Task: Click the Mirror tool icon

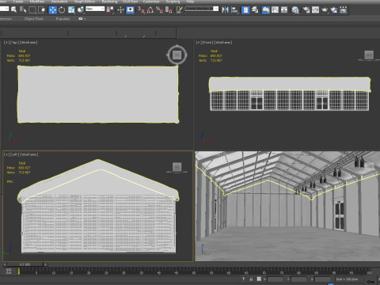Action: pos(225,10)
